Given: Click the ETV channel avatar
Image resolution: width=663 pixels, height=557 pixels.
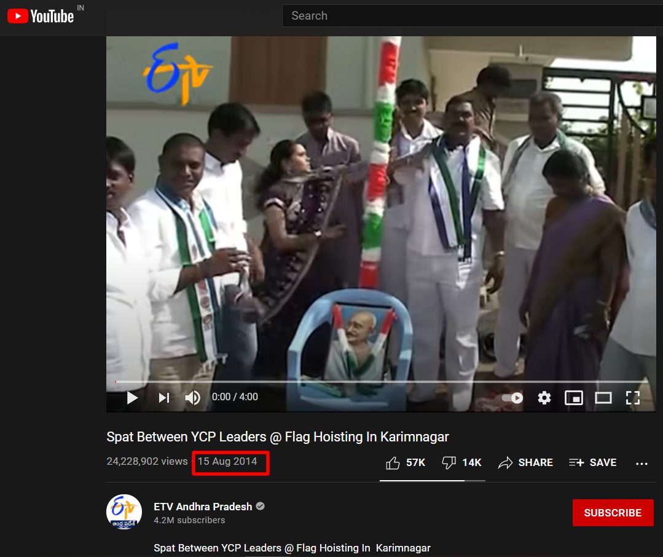Looking at the screenshot, I should (124, 512).
